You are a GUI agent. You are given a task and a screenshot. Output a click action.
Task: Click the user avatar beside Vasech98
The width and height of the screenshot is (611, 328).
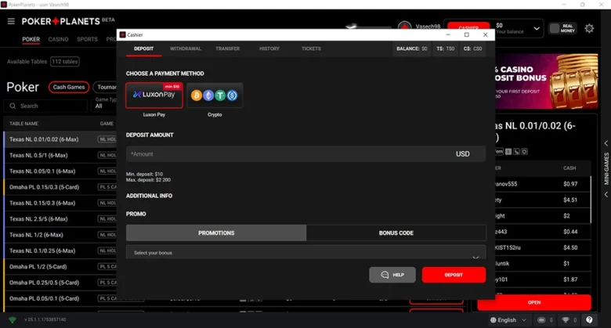click(x=404, y=27)
